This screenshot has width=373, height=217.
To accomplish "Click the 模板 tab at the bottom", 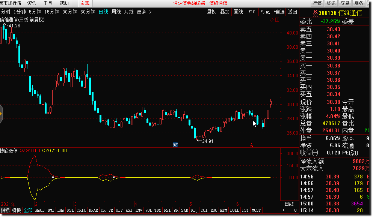I will pos(17,210).
